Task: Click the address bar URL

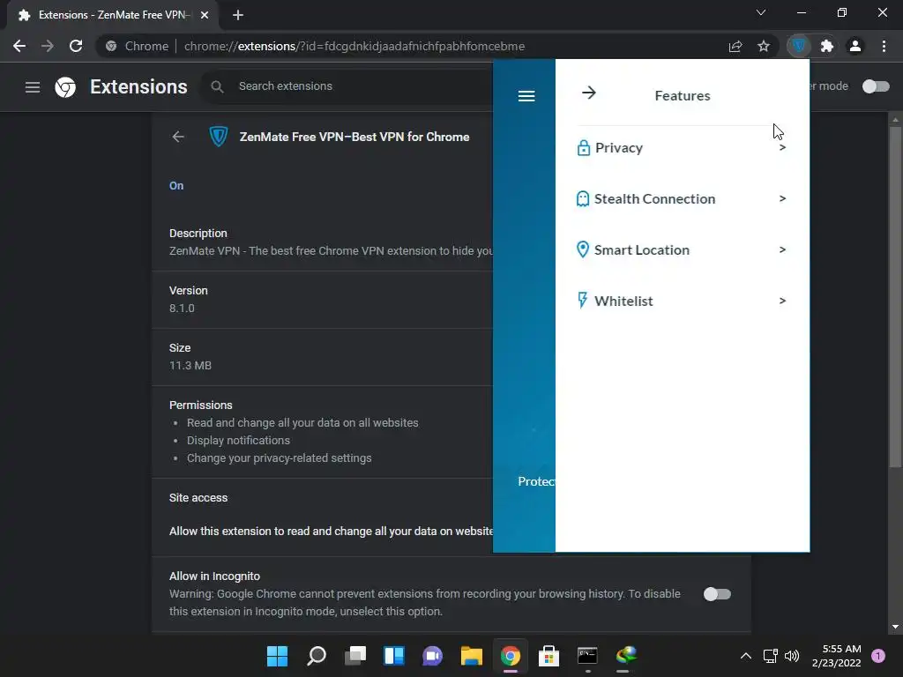Action: [x=354, y=46]
